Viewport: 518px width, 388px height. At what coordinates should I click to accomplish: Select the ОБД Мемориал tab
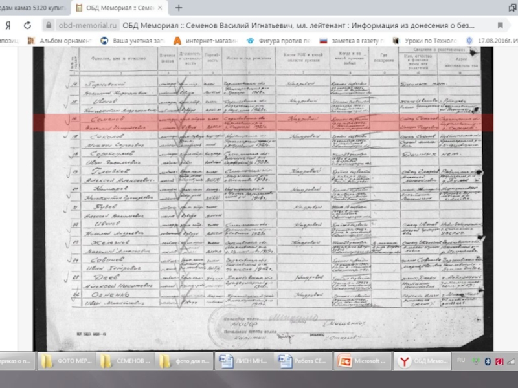click(119, 8)
